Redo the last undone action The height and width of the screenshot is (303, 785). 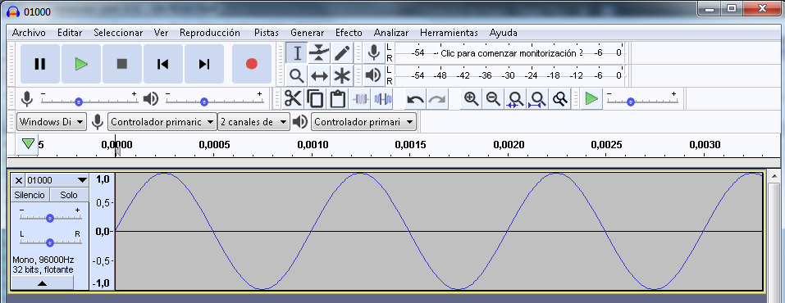[x=437, y=98]
